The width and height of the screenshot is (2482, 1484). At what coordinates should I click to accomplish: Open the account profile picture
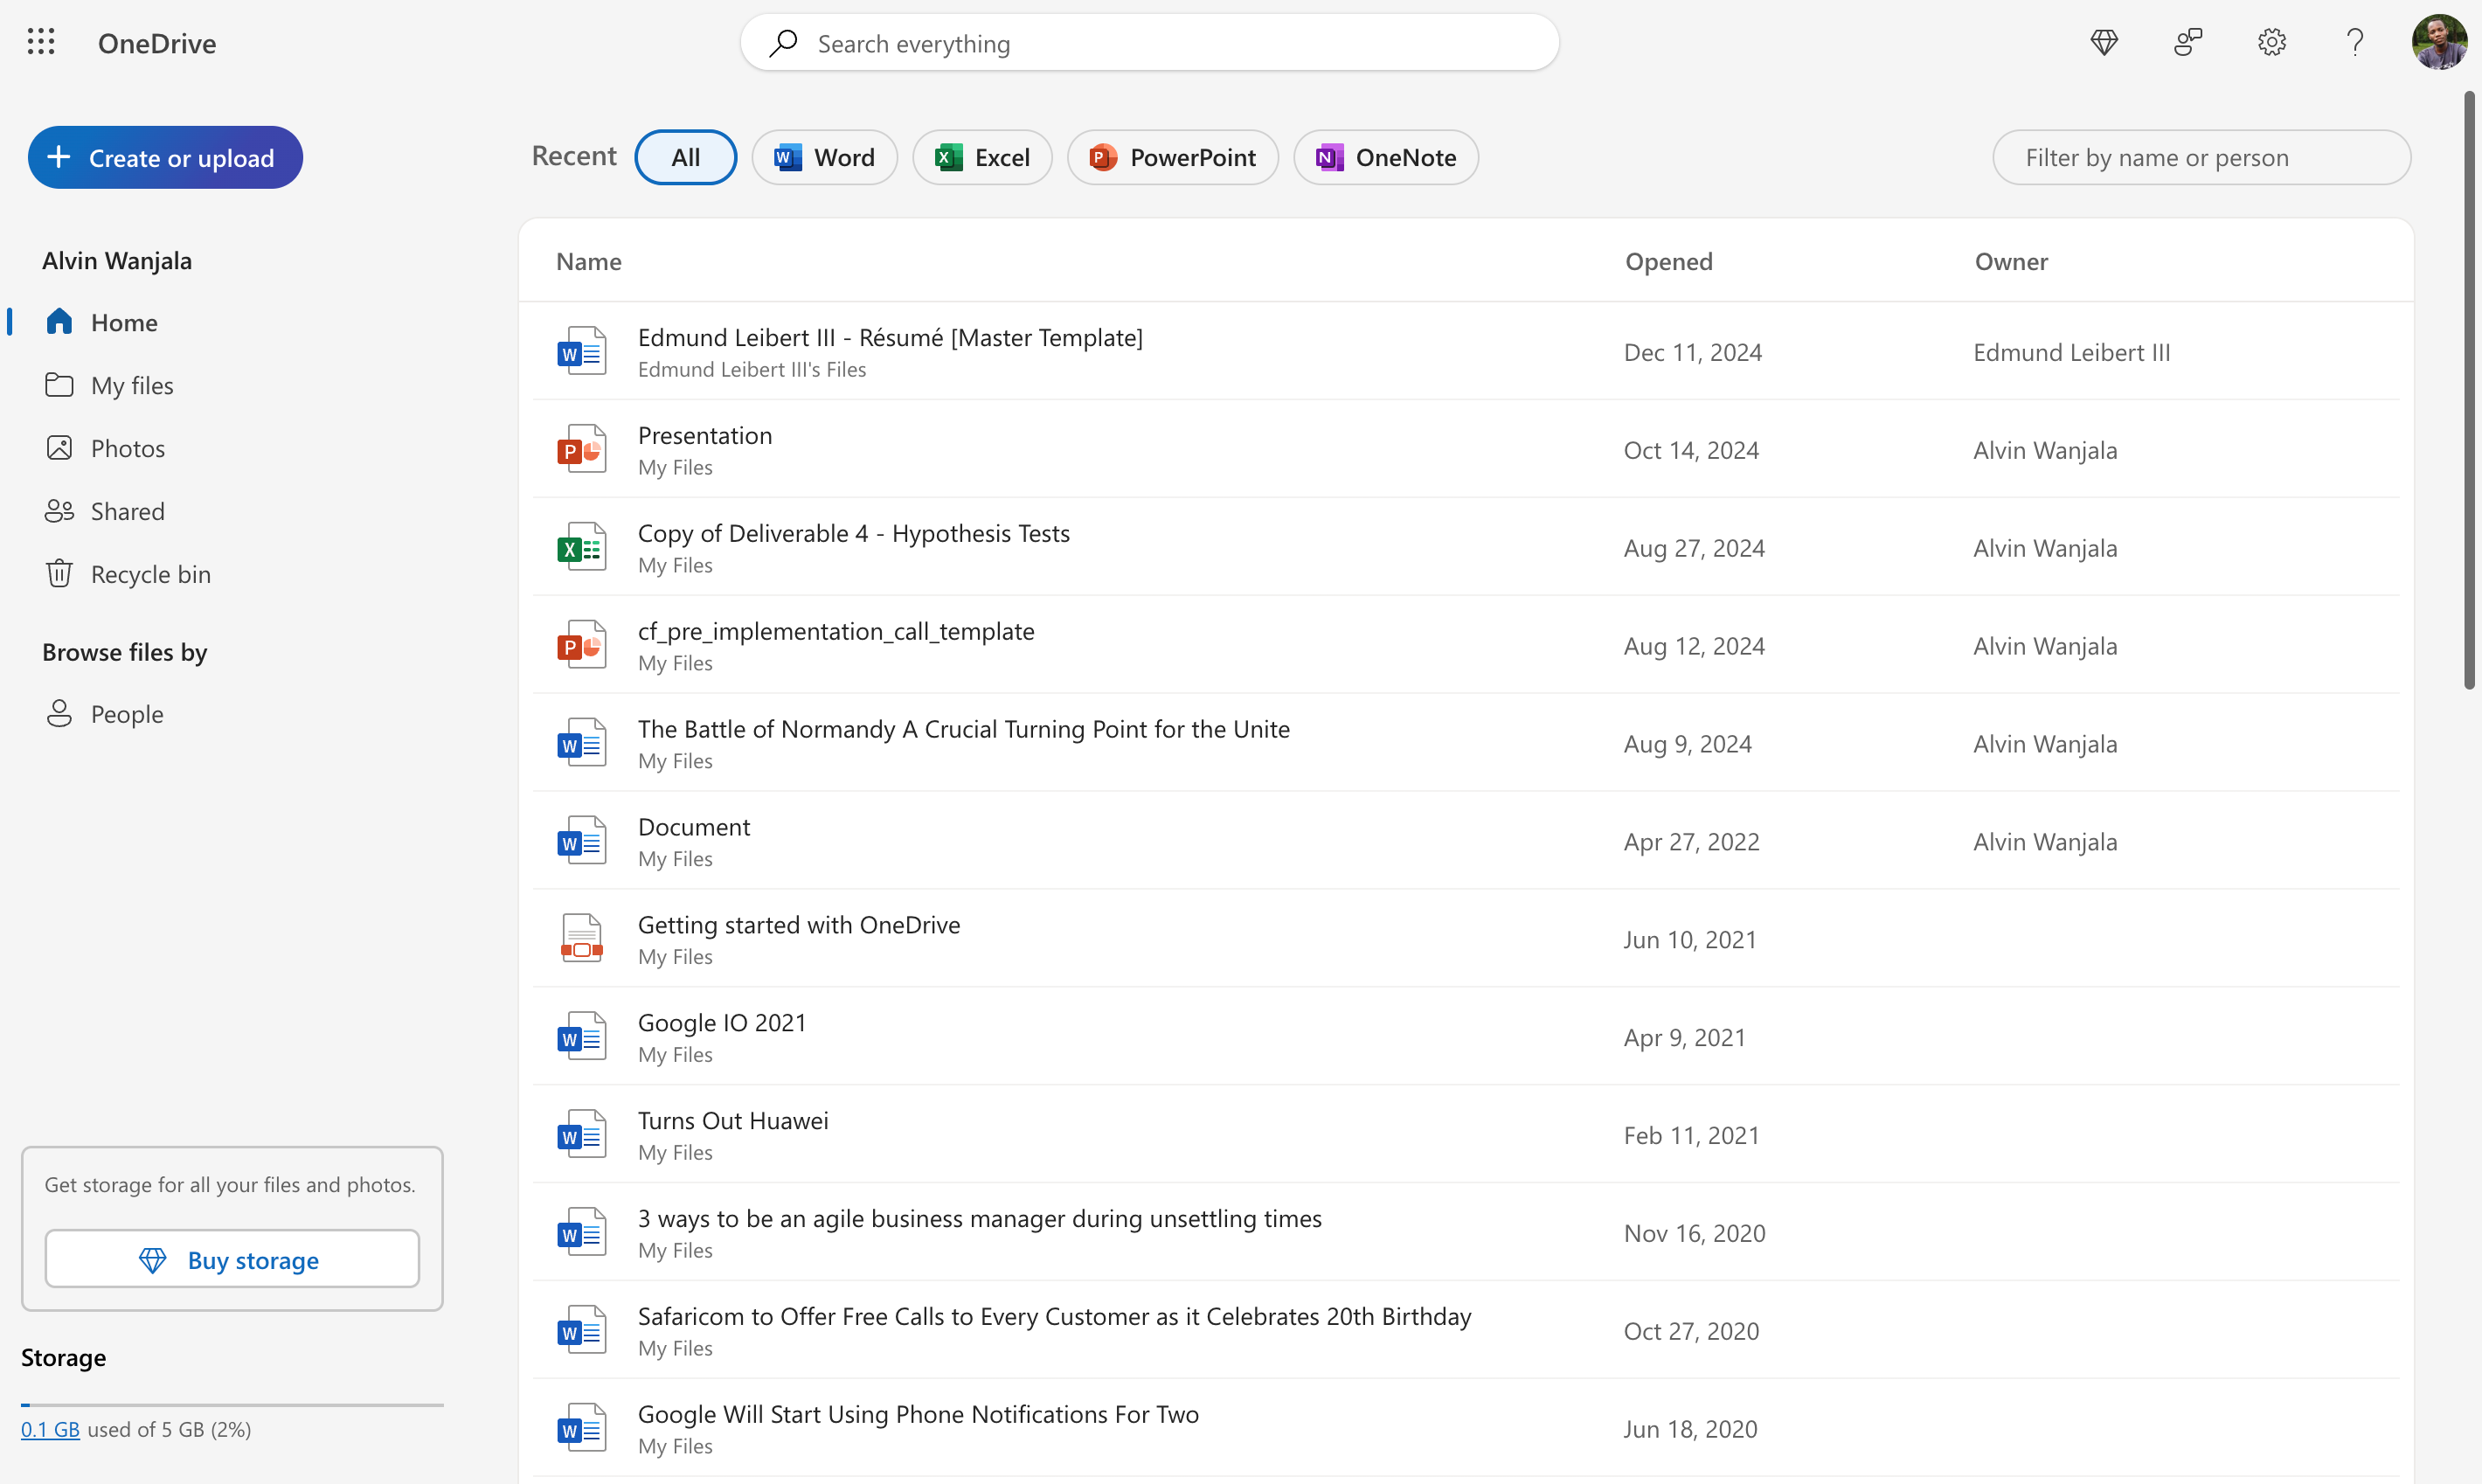point(2439,42)
